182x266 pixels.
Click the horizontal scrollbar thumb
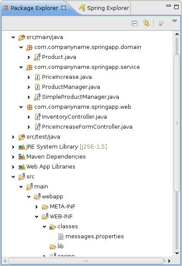pyautogui.click(x=86, y=261)
